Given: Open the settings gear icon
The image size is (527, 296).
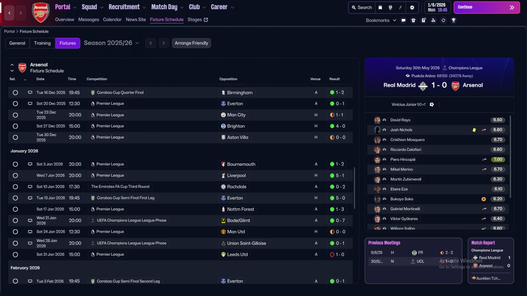Looking at the screenshot, I should click(x=412, y=7).
